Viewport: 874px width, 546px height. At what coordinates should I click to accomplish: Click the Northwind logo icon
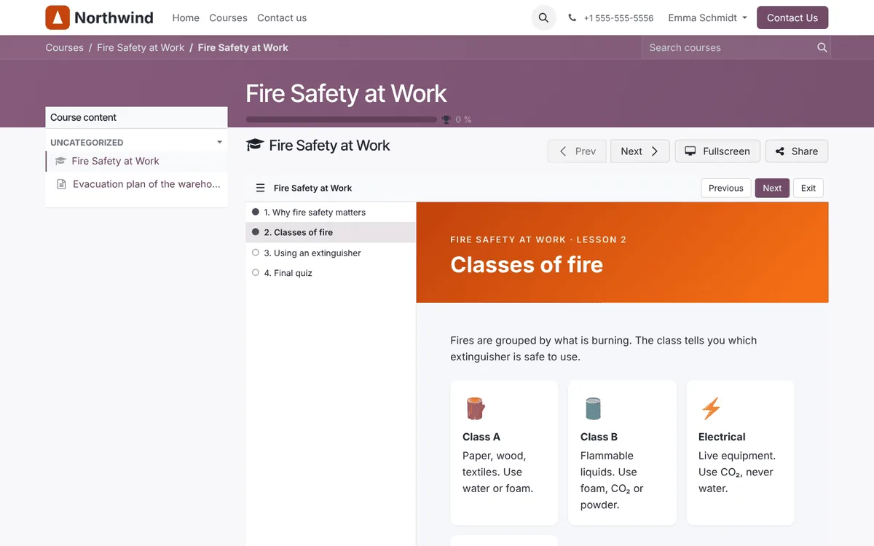[x=58, y=17]
